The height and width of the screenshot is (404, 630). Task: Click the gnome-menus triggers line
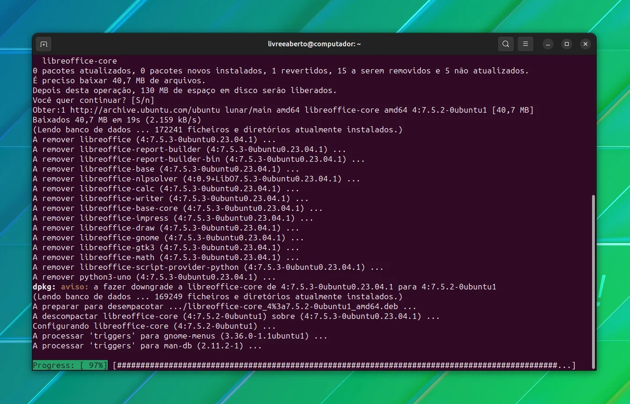pyautogui.click(x=180, y=336)
